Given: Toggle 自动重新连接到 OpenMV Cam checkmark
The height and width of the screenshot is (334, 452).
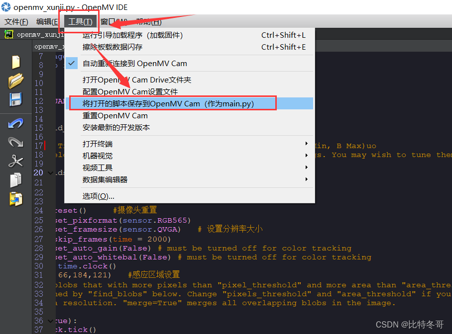Looking at the screenshot, I should 72,63.
